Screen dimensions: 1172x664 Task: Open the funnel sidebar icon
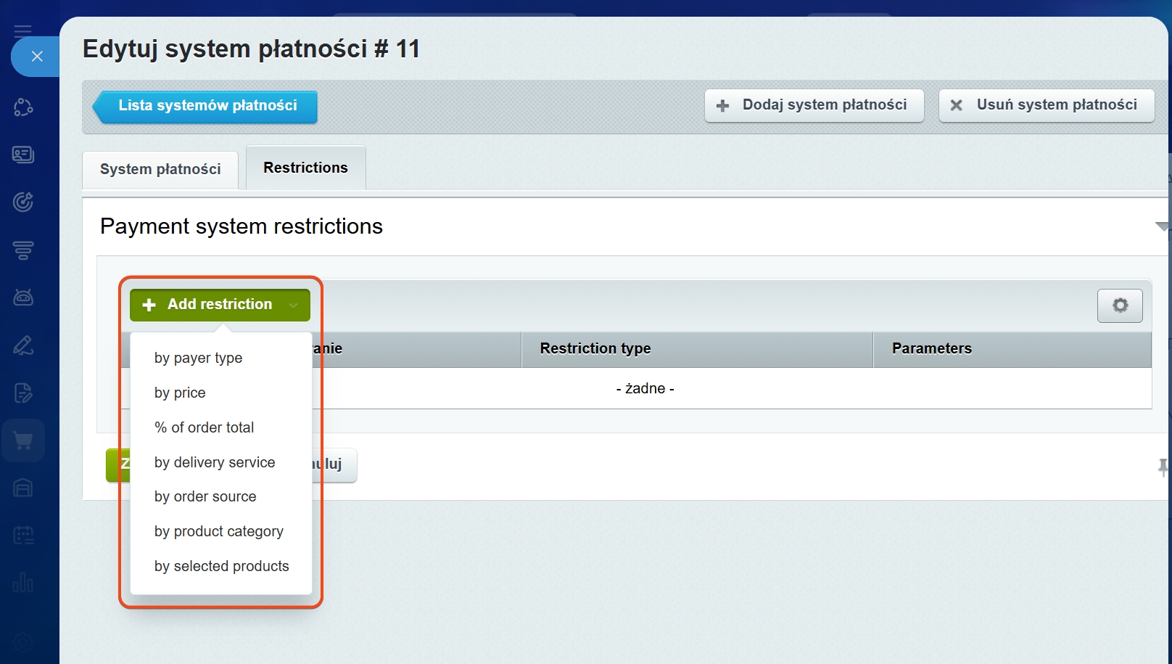click(23, 250)
